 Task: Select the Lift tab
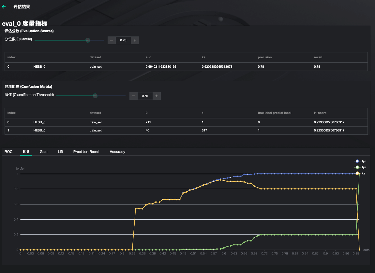tap(60, 152)
